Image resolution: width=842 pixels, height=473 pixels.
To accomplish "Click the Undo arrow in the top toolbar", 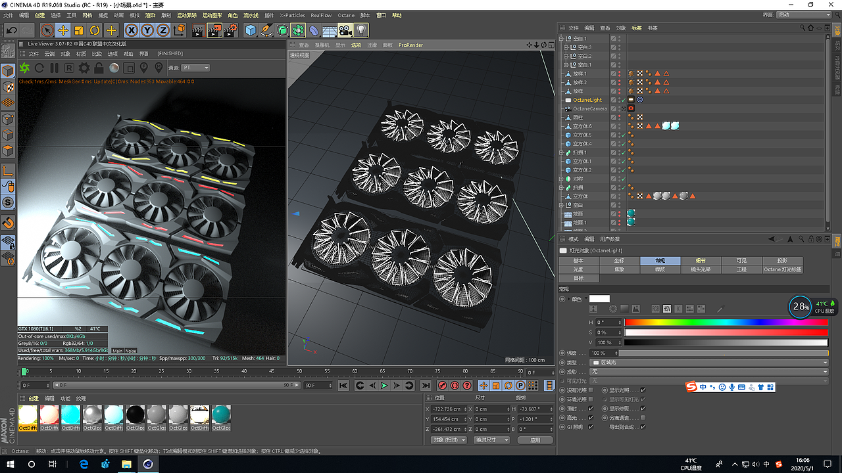I will [x=11, y=30].
